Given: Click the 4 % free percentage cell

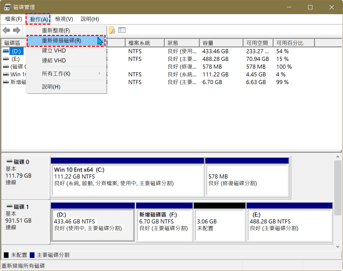Looking at the screenshot, I should pyautogui.click(x=281, y=74).
